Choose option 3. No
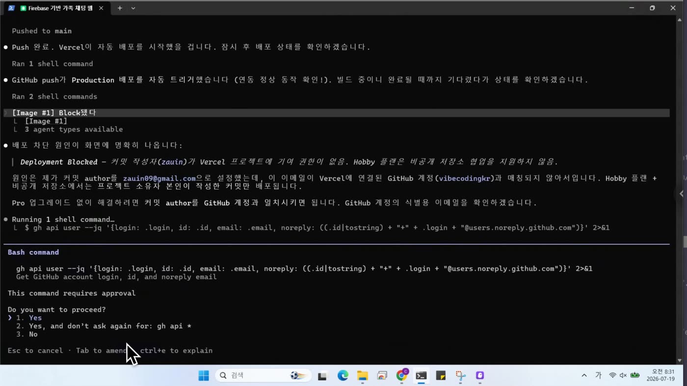This screenshot has height=386, width=687. [27, 334]
